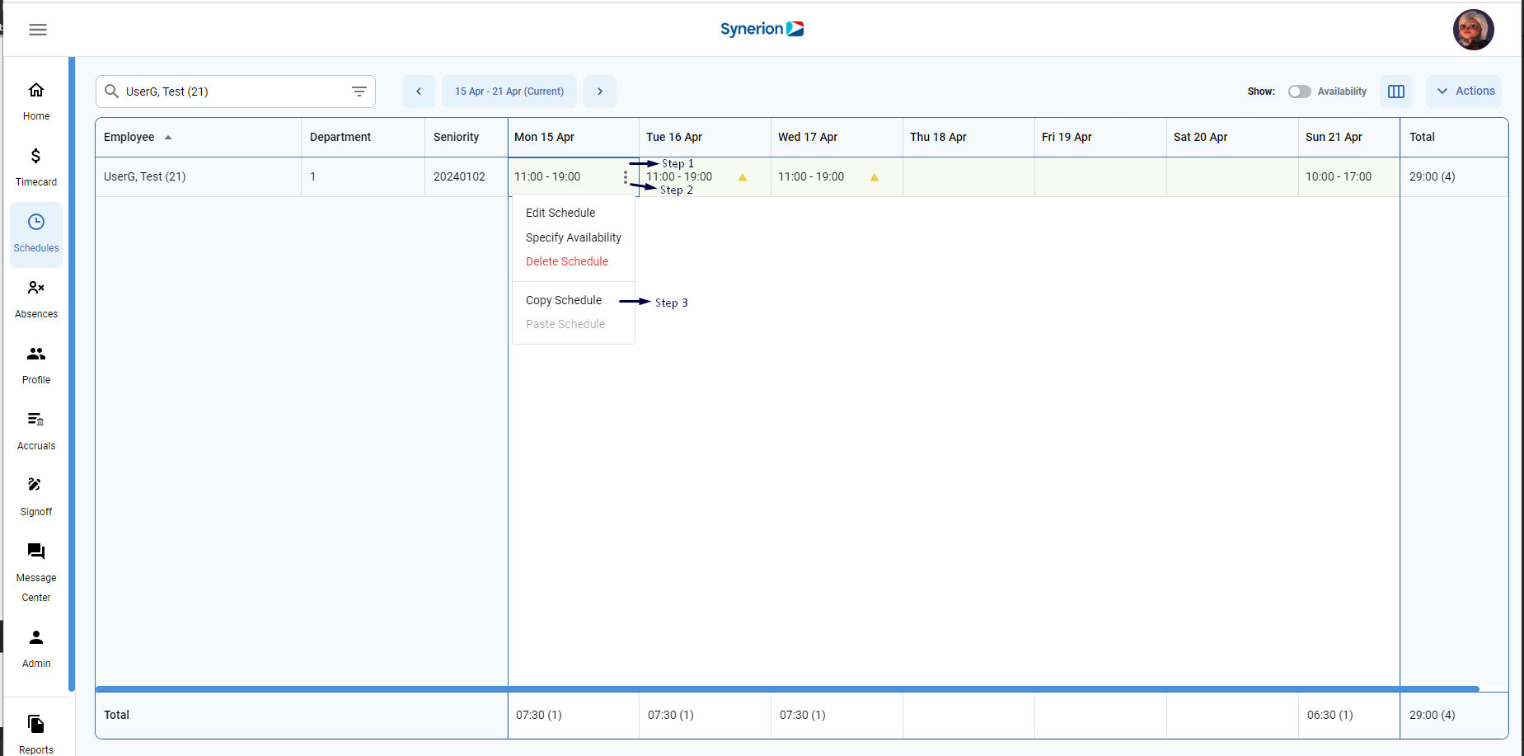The height and width of the screenshot is (756, 1524).
Task: Click the 11:00 - 19:00 shift on Tue 16 Apr
Action: pos(679,177)
